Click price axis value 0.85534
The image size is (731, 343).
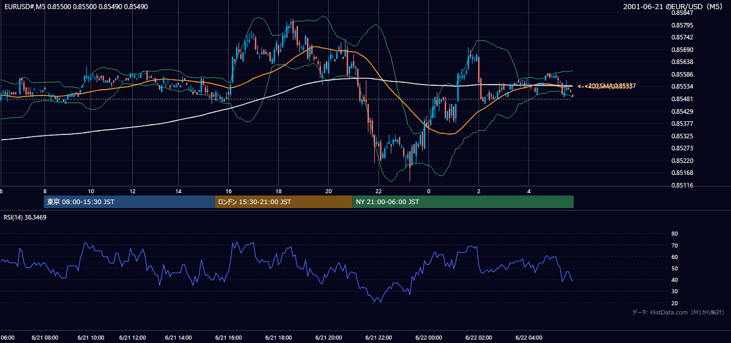pyautogui.click(x=682, y=86)
